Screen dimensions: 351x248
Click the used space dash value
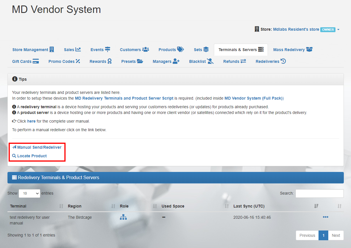pyautogui.click(x=164, y=217)
